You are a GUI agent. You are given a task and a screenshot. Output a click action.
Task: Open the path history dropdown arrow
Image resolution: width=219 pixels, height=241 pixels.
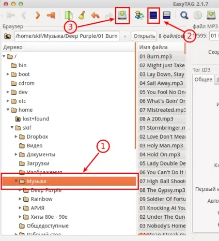coord(125,36)
